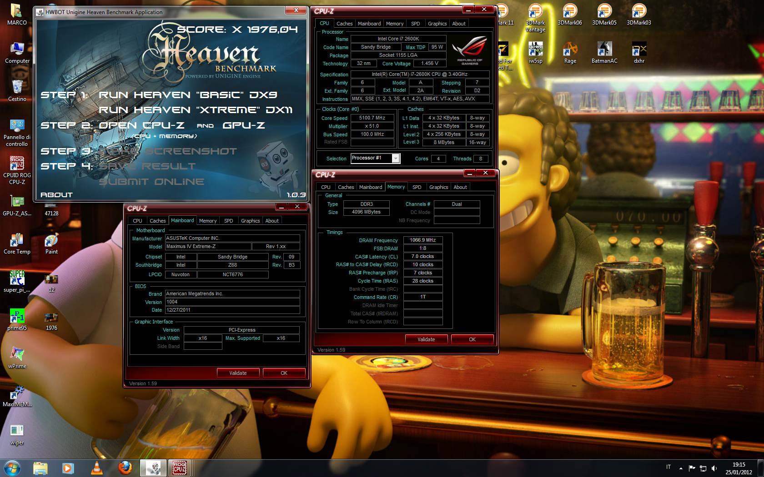
Task: Switch to the ROG CPU-Z taskbar button
Action: point(180,467)
